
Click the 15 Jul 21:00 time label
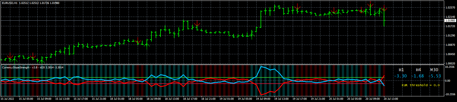pos(99,99)
